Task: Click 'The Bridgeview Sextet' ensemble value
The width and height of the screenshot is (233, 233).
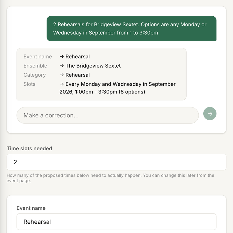Action: [93, 66]
